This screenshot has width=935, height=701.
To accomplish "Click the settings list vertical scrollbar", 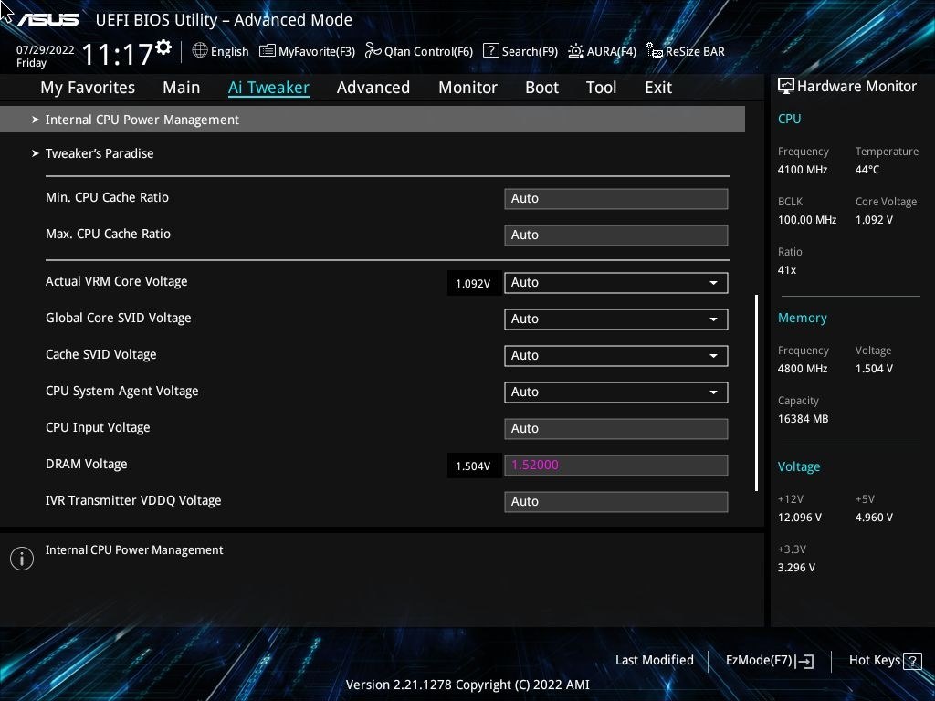I will point(756,392).
